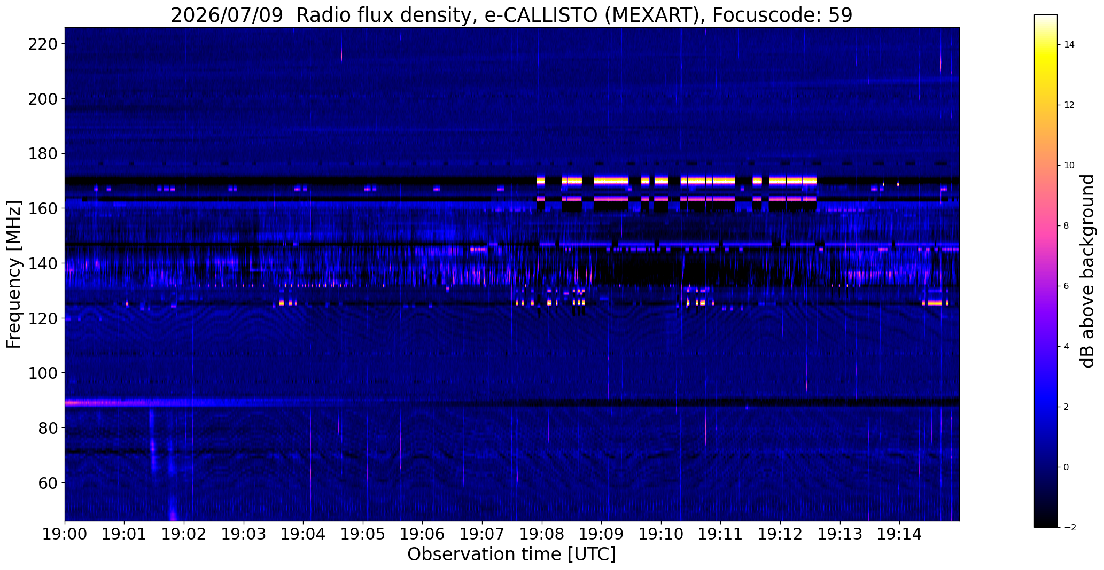The width and height of the screenshot is (1104, 570).
Task: Click the Frequency [MHz] axis label
Action: click(x=14, y=275)
